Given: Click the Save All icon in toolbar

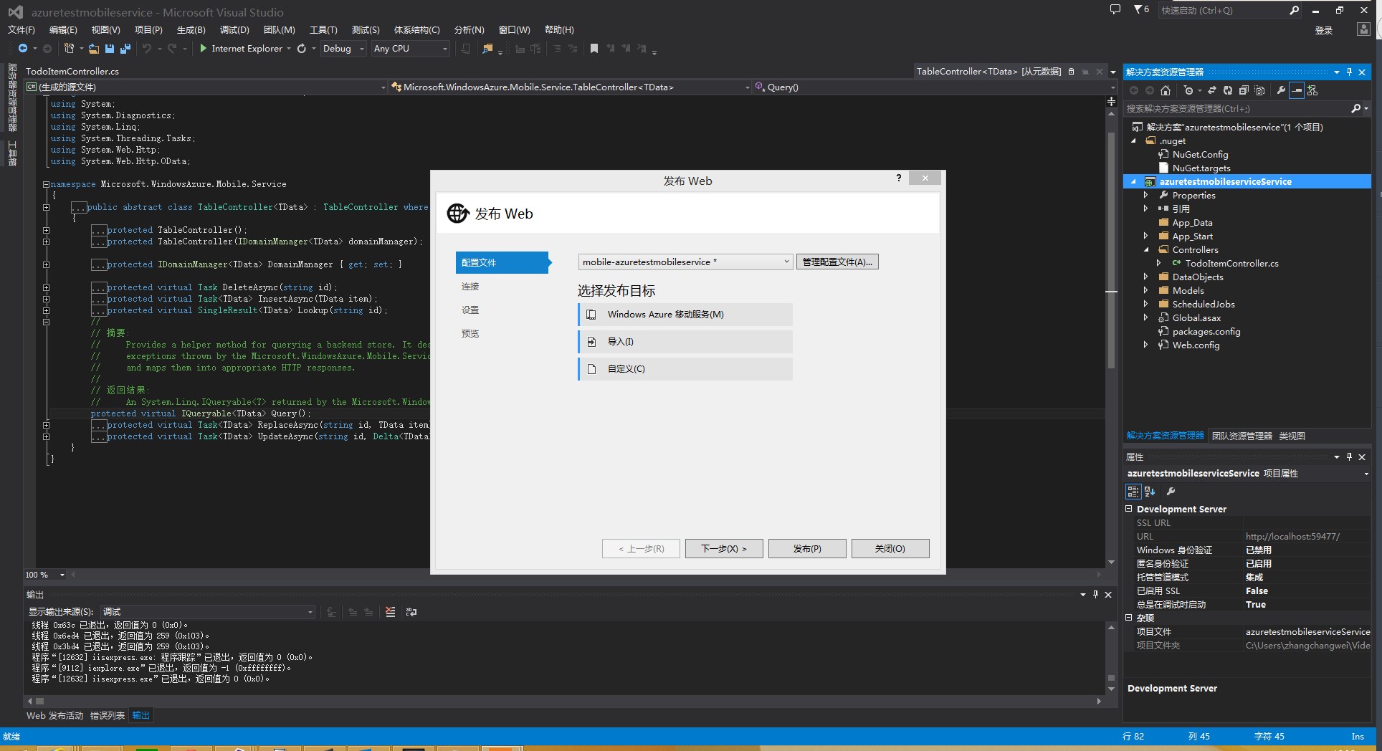Looking at the screenshot, I should [125, 48].
